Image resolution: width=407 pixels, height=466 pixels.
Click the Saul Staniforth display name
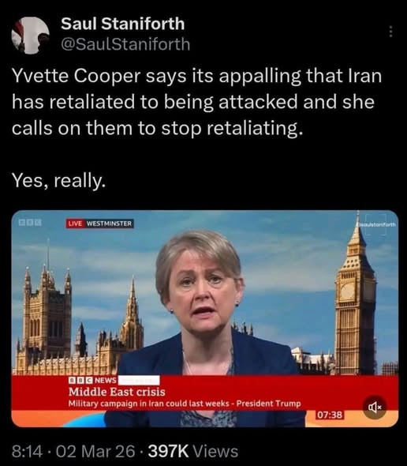click(122, 24)
